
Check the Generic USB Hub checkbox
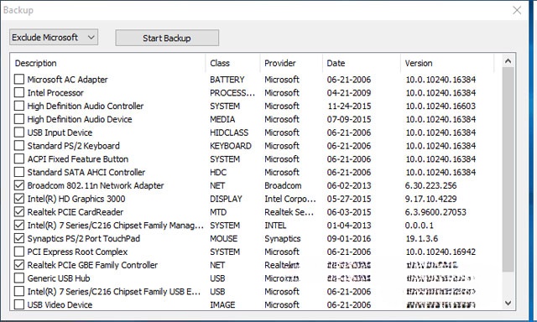pos(19,278)
